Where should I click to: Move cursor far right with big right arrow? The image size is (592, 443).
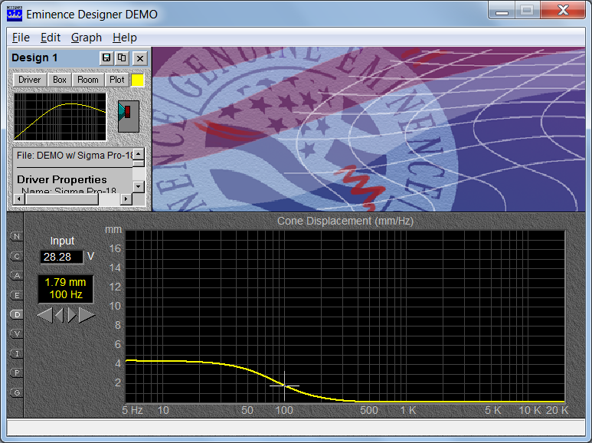click(87, 315)
